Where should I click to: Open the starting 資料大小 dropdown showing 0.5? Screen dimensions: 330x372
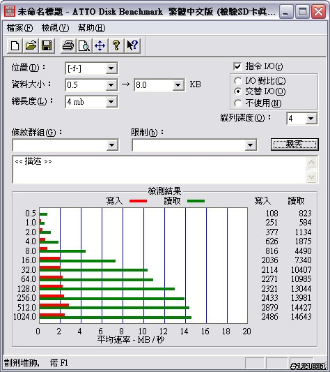tap(111, 85)
